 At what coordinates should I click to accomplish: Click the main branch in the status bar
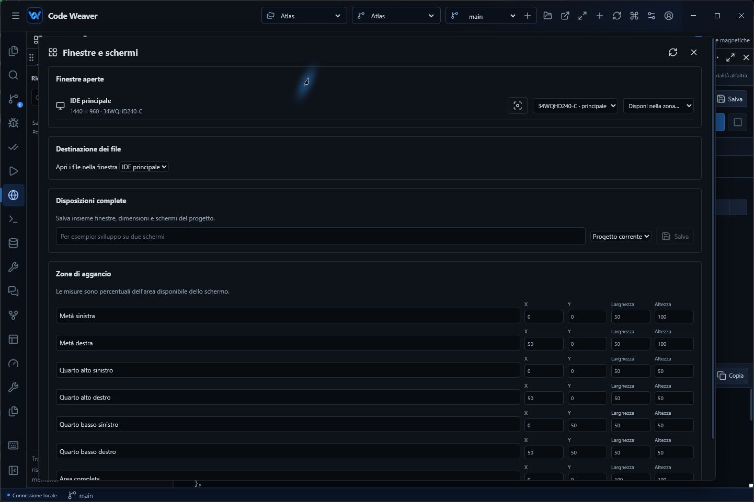pos(81,495)
